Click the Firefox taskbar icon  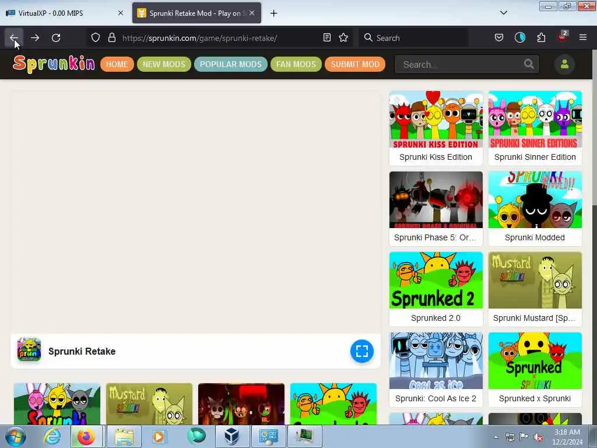pyautogui.click(x=86, y=436)
